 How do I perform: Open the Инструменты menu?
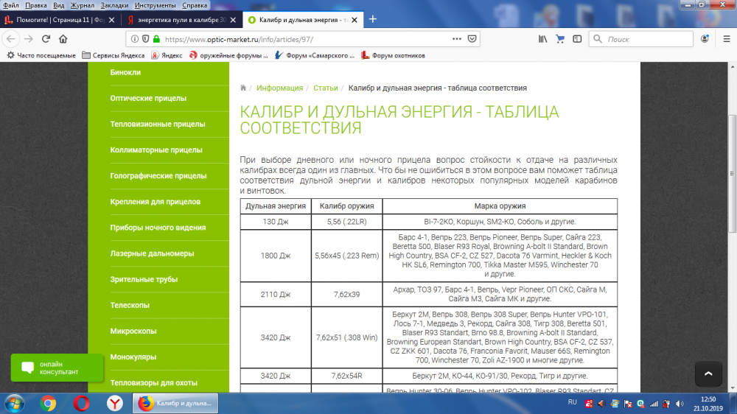pos(155,5)
